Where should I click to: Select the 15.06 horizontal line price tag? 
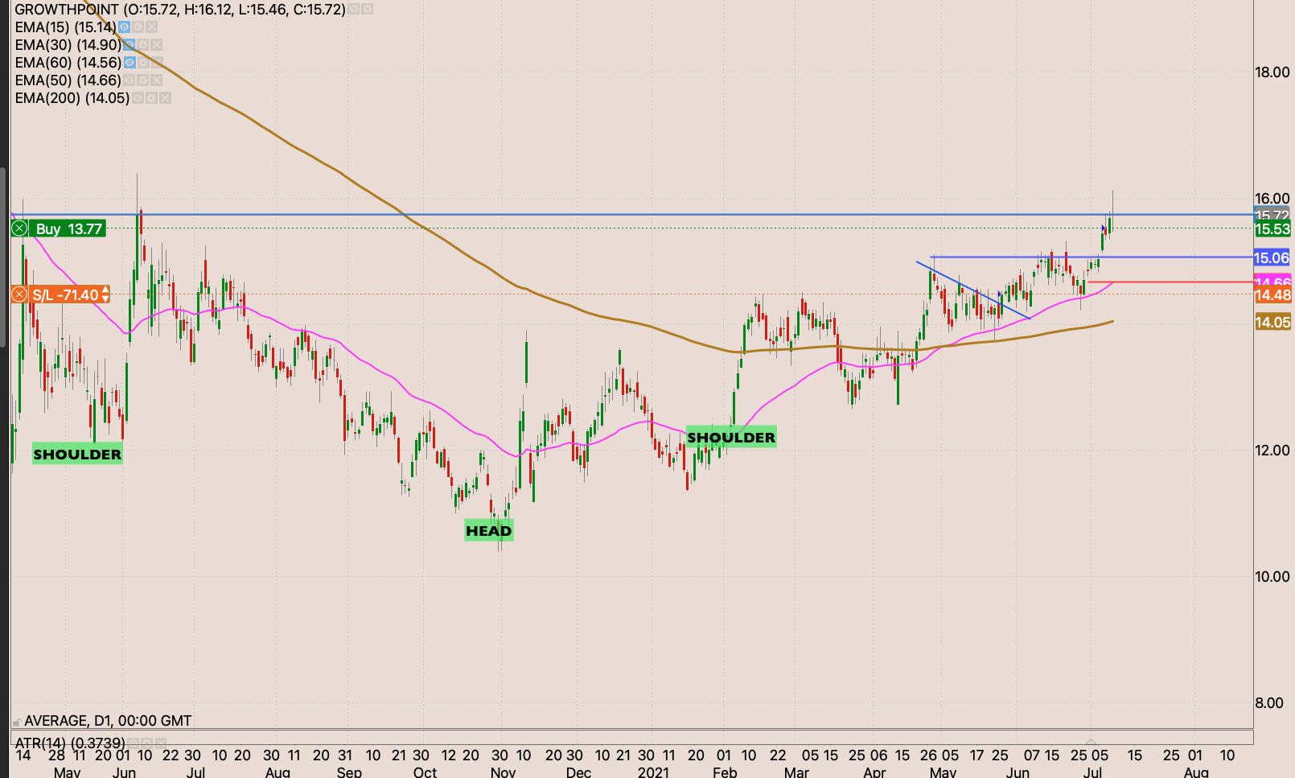[1272, 258]
